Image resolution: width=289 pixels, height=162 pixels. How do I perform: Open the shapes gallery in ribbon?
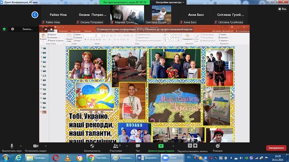[x=172, y=37]
